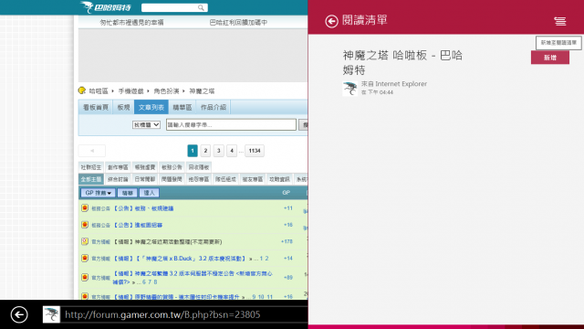Click the site favicon beside the URL
The width and height of the screenshot is (584, 329).
tap(51, 314)
